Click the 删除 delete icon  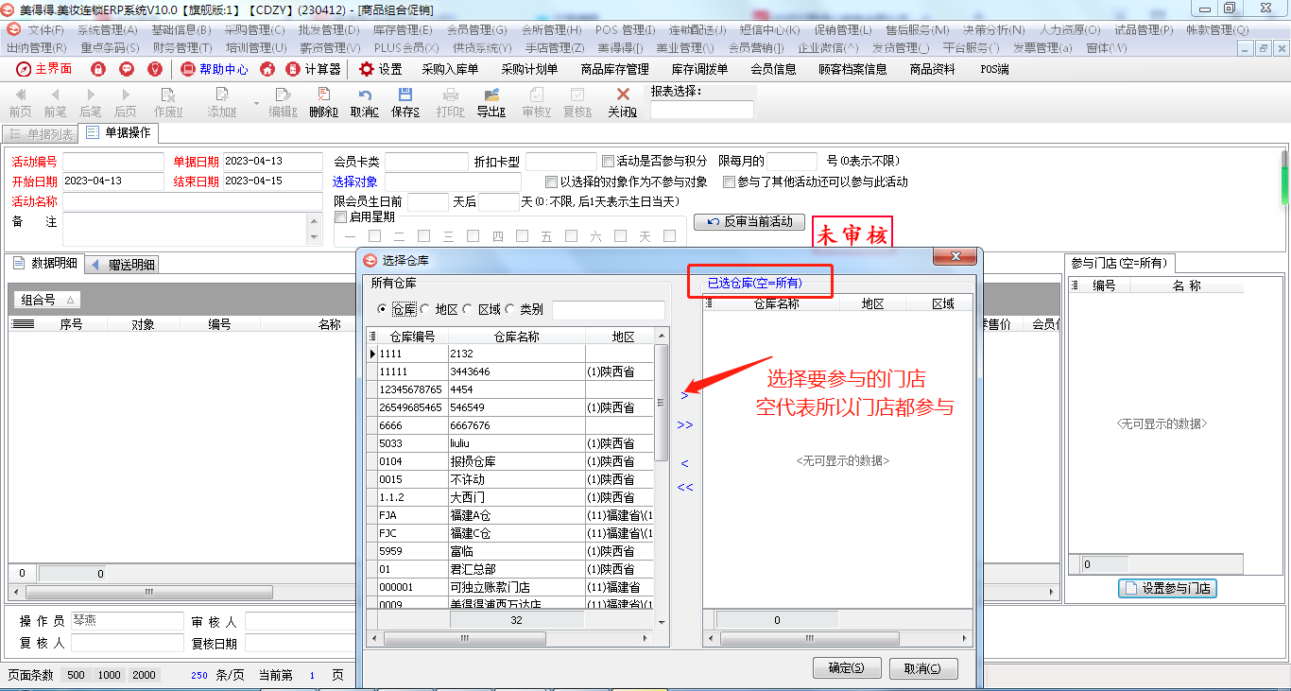tap(323, 103)
